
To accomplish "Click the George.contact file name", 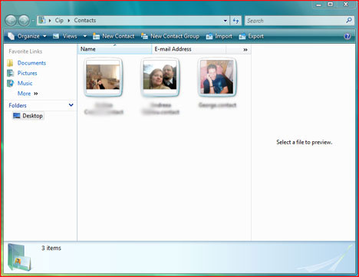I will click(217, 105).
